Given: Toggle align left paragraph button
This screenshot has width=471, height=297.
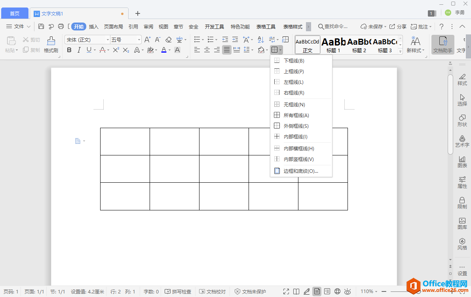Looking at the screenshot, I should 197,50.
